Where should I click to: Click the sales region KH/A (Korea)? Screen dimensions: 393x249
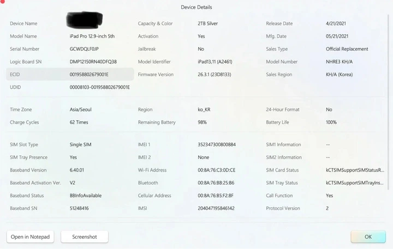pos(339,74)
